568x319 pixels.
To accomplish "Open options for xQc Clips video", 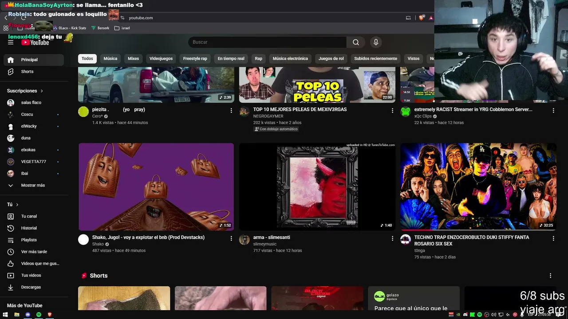I will (553, 110).
